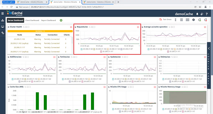
Task: Toggle 20.200.21.82 swatch in Requests/sec legend
Action: pyautogui.click(x=82, y=49)
